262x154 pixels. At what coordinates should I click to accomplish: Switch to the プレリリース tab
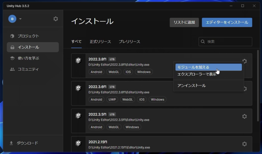pyautogui.click(x=129, y=42)
